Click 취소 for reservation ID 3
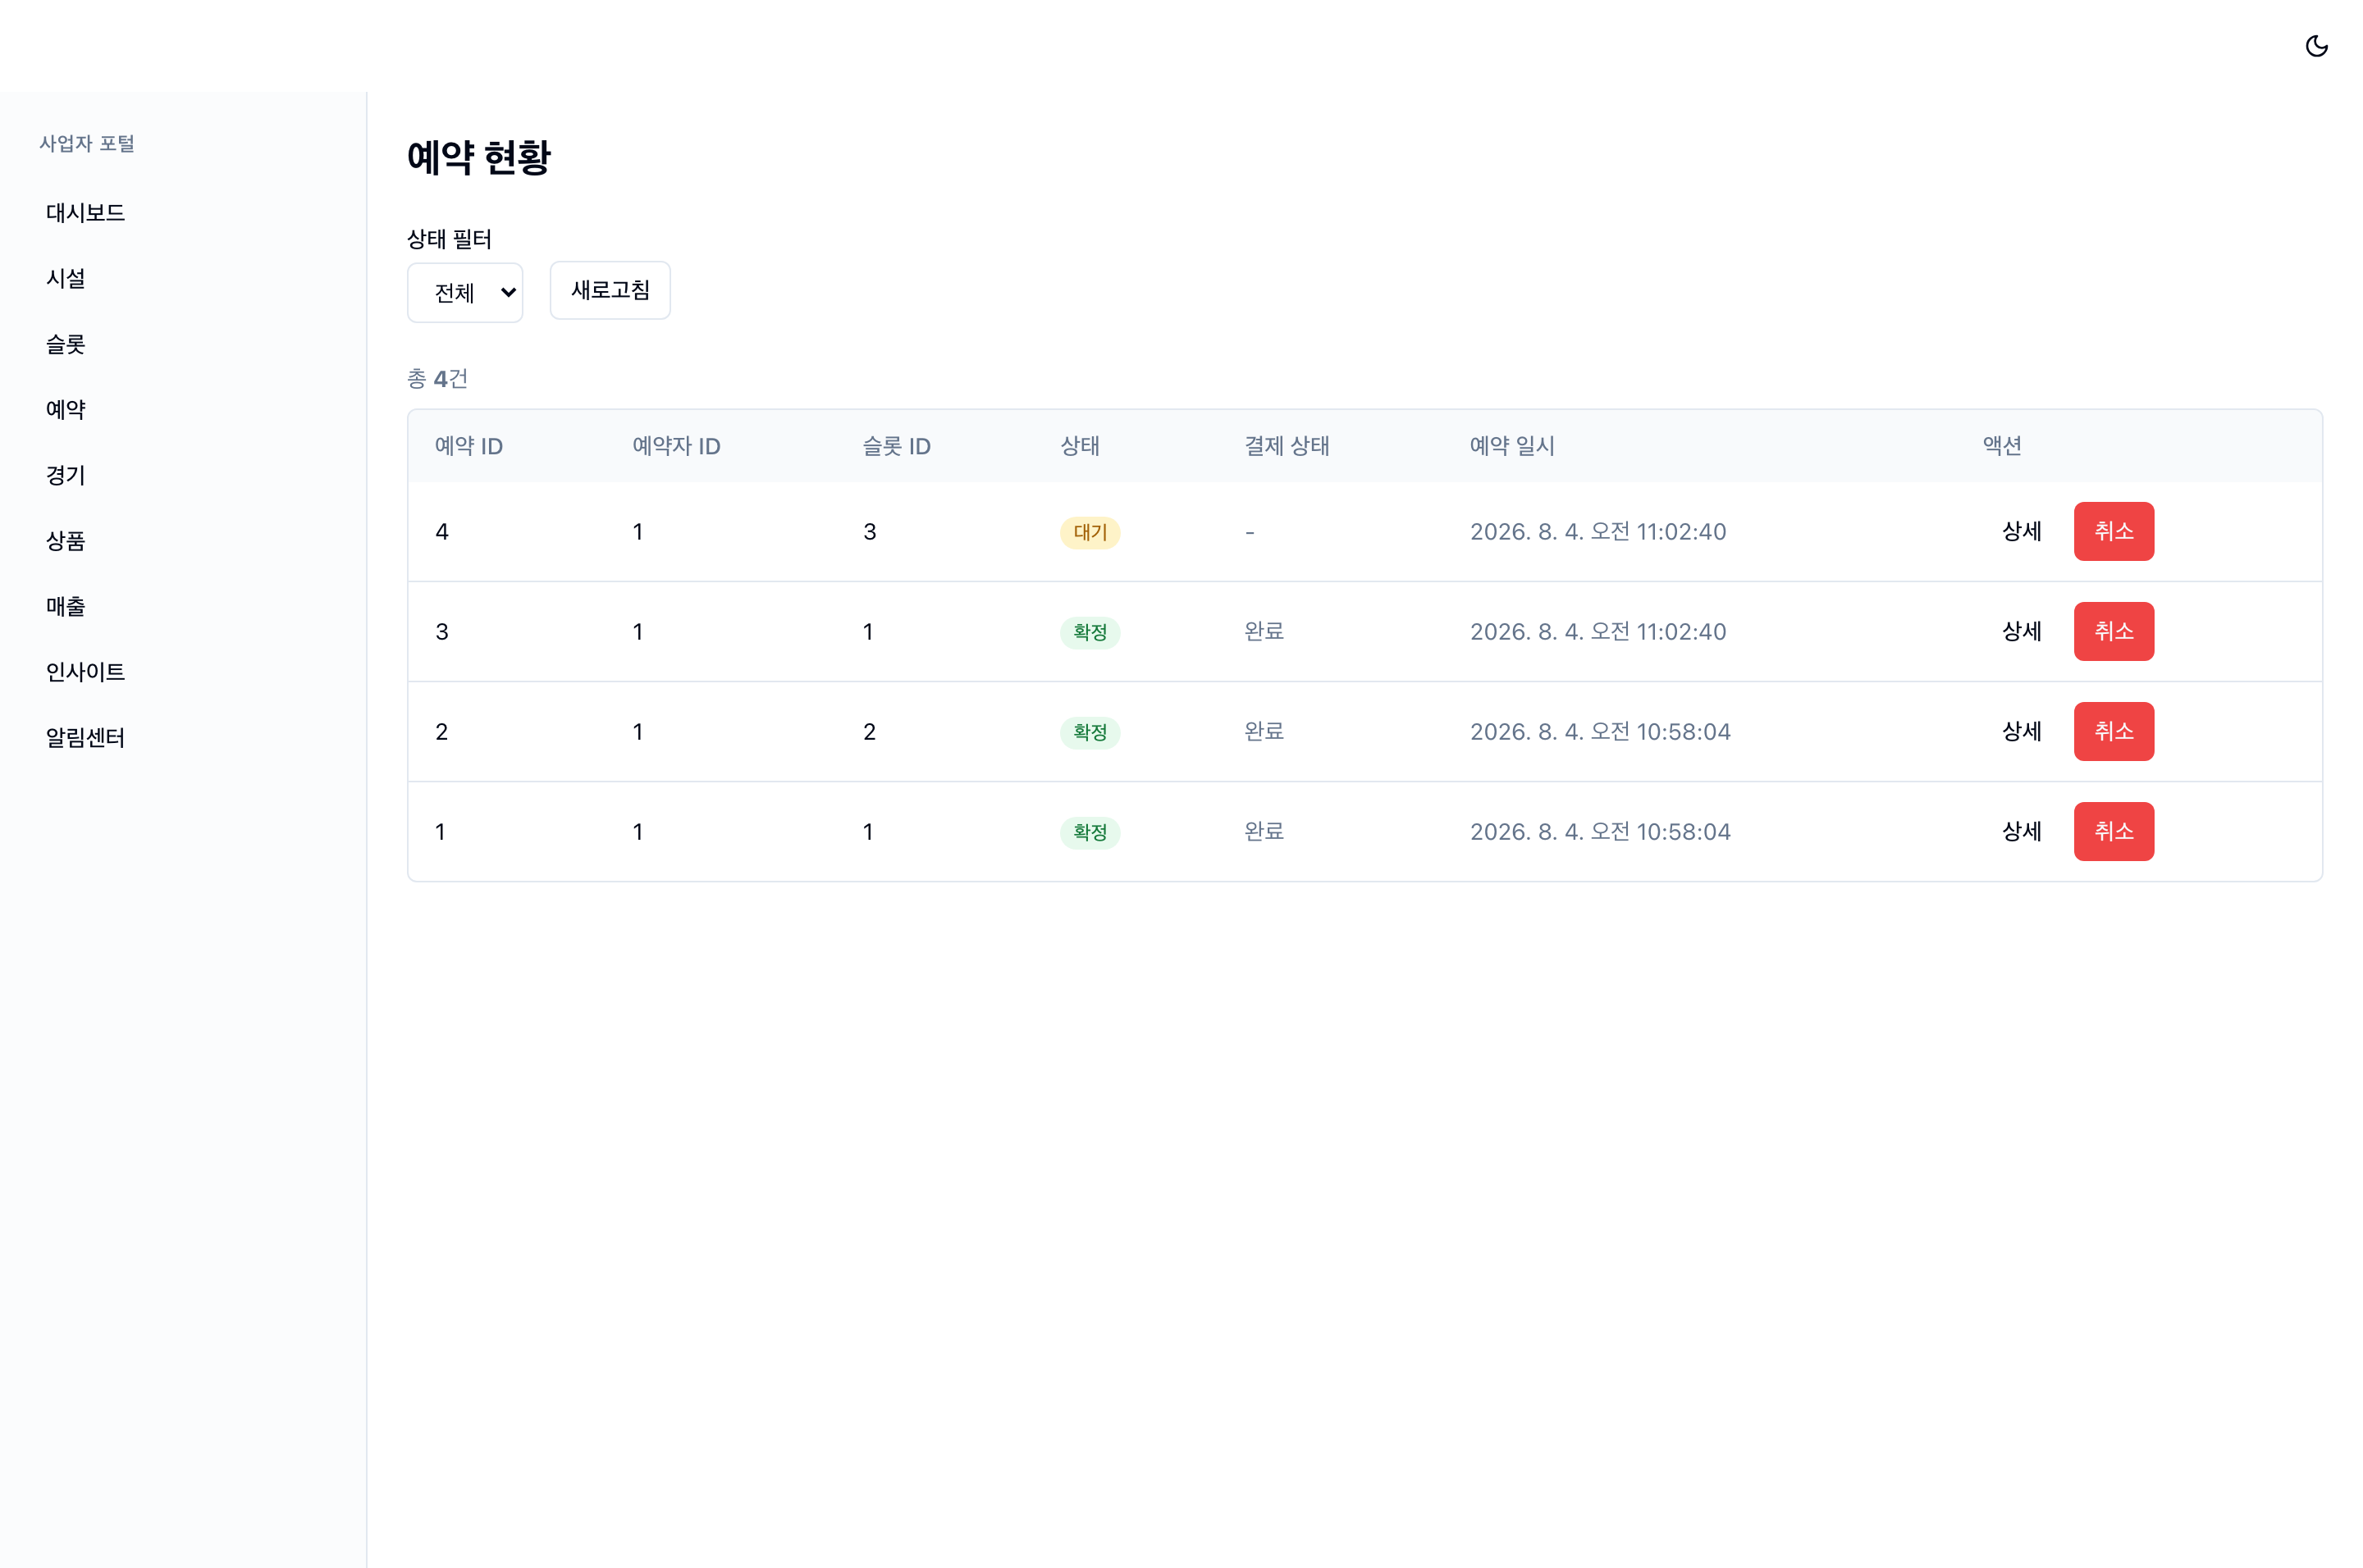The image size is (2363, 1568). (x=2114, y=631)
